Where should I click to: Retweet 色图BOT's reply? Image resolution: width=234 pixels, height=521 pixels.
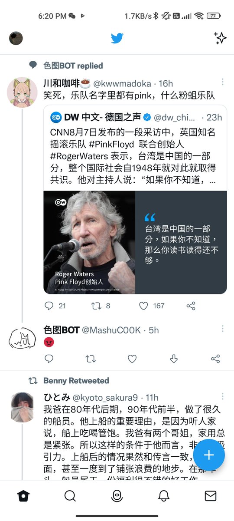click(x=91, y=359)
